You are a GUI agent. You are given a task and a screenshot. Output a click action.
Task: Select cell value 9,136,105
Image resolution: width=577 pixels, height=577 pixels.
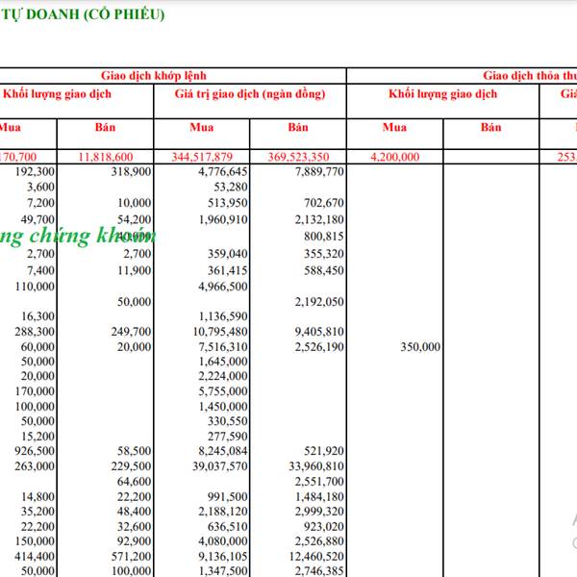coord(223,557)
